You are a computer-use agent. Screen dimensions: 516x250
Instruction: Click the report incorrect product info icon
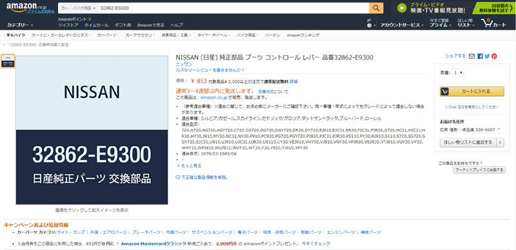[178, 177]
